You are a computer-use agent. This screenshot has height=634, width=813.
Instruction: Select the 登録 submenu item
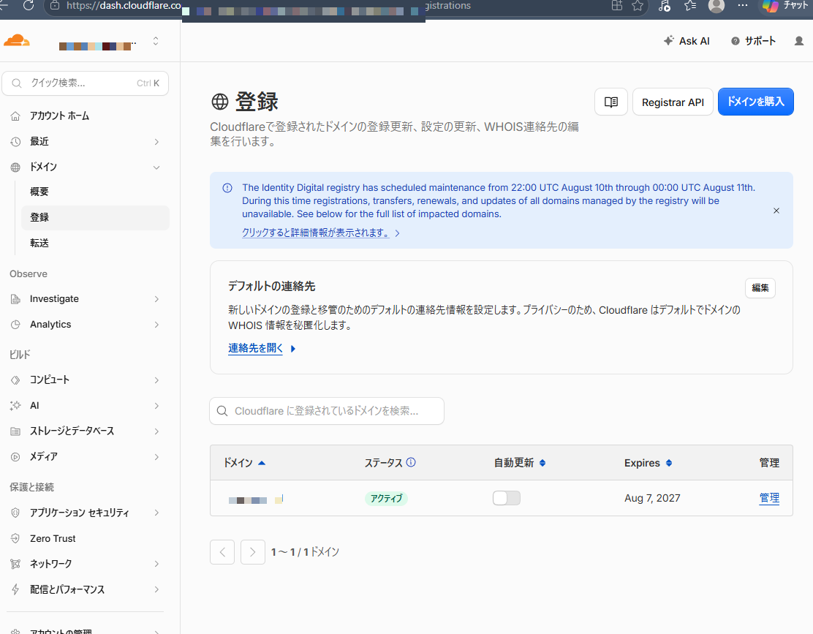(x=95, y=217)
